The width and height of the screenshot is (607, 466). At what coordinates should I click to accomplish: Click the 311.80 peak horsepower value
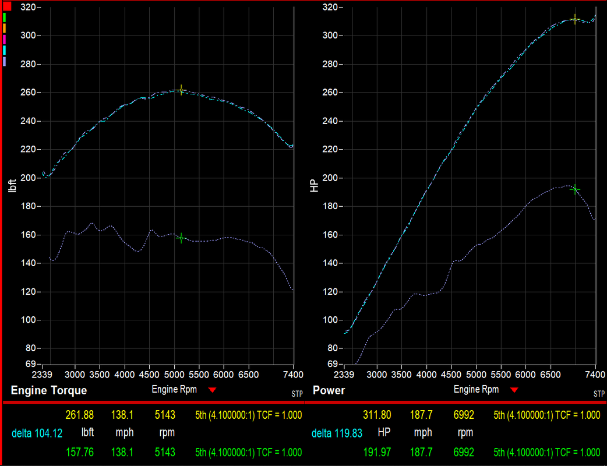pos(377,415)
